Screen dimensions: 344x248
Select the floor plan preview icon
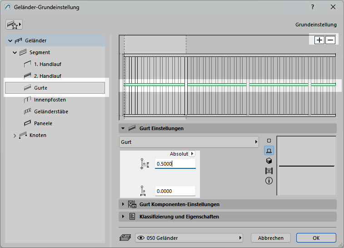point(269,151)
